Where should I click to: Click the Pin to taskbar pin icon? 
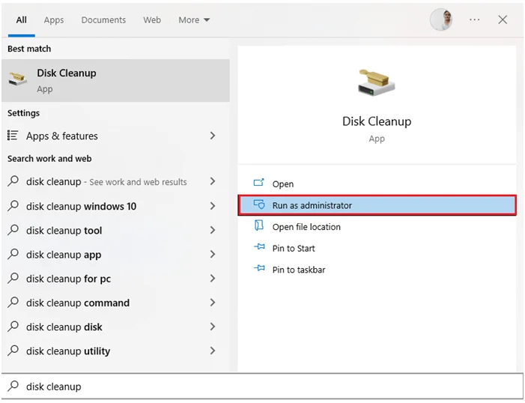click(x=259, y=268)
